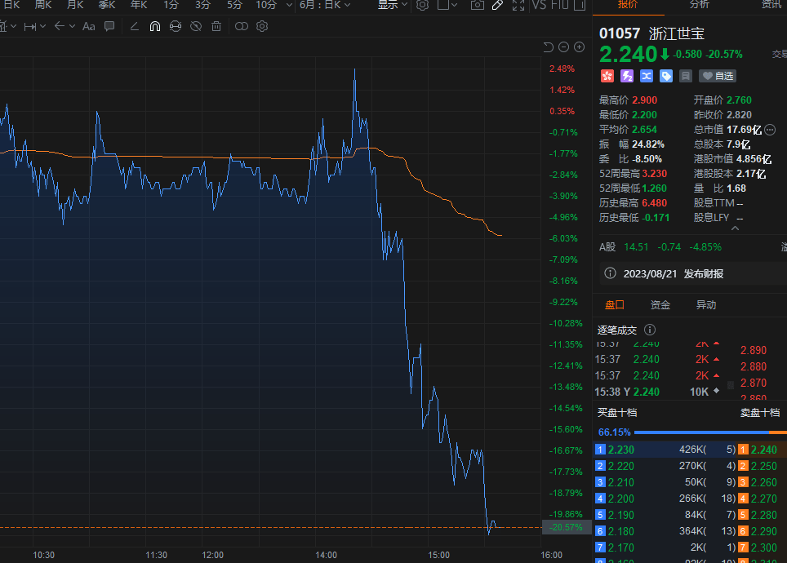Click the -20.57% price axis label
Screen dimensions: 787x563
566,527
